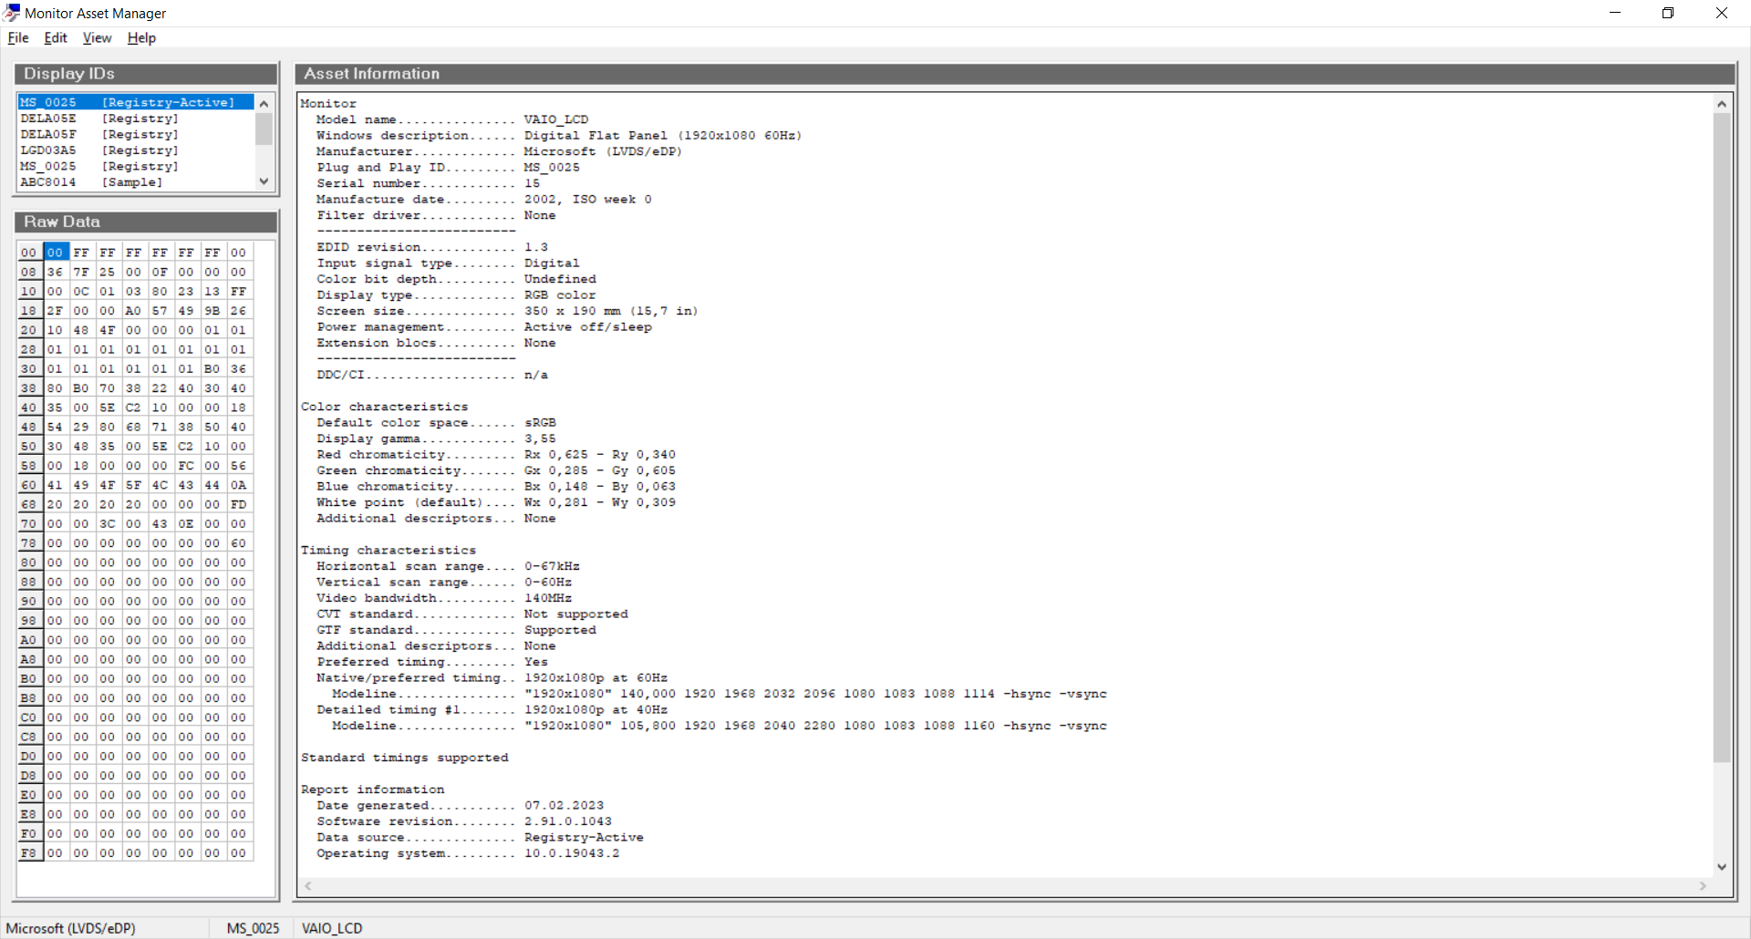The image size is (1751, 939).
Task: Click the horizontal scroll left arrow
Action: pyautogui.click(x=308, y=886)
